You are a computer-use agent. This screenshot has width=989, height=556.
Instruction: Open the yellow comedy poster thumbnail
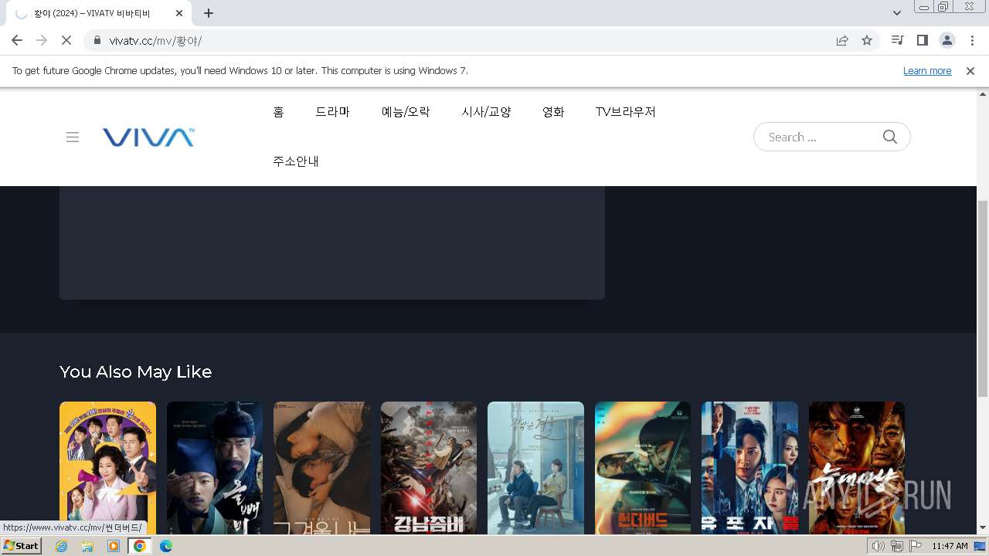click(x=107, y=468)
